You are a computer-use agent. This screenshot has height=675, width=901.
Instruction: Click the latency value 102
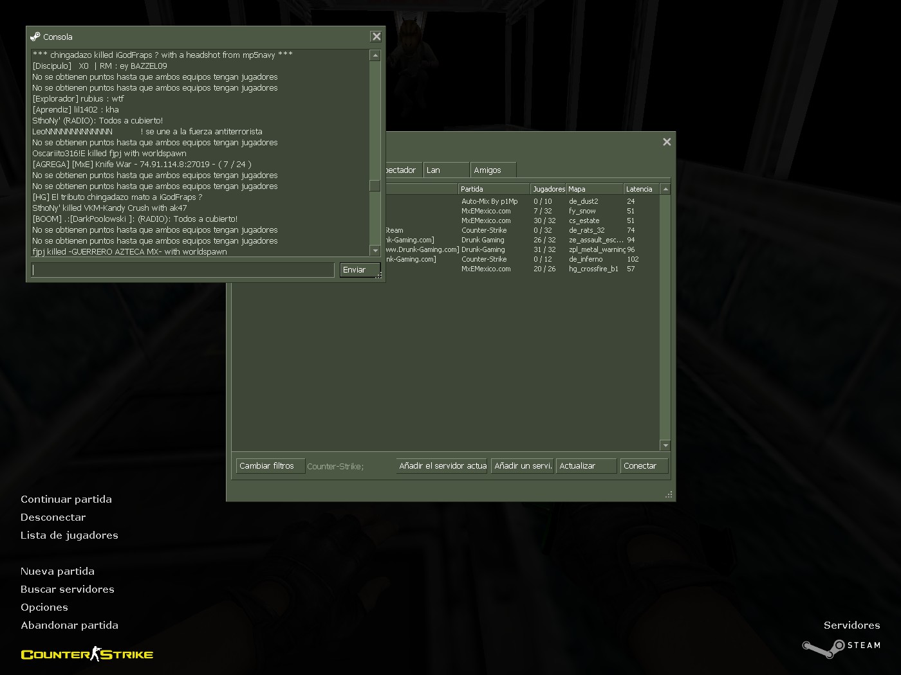click(633, 259)
